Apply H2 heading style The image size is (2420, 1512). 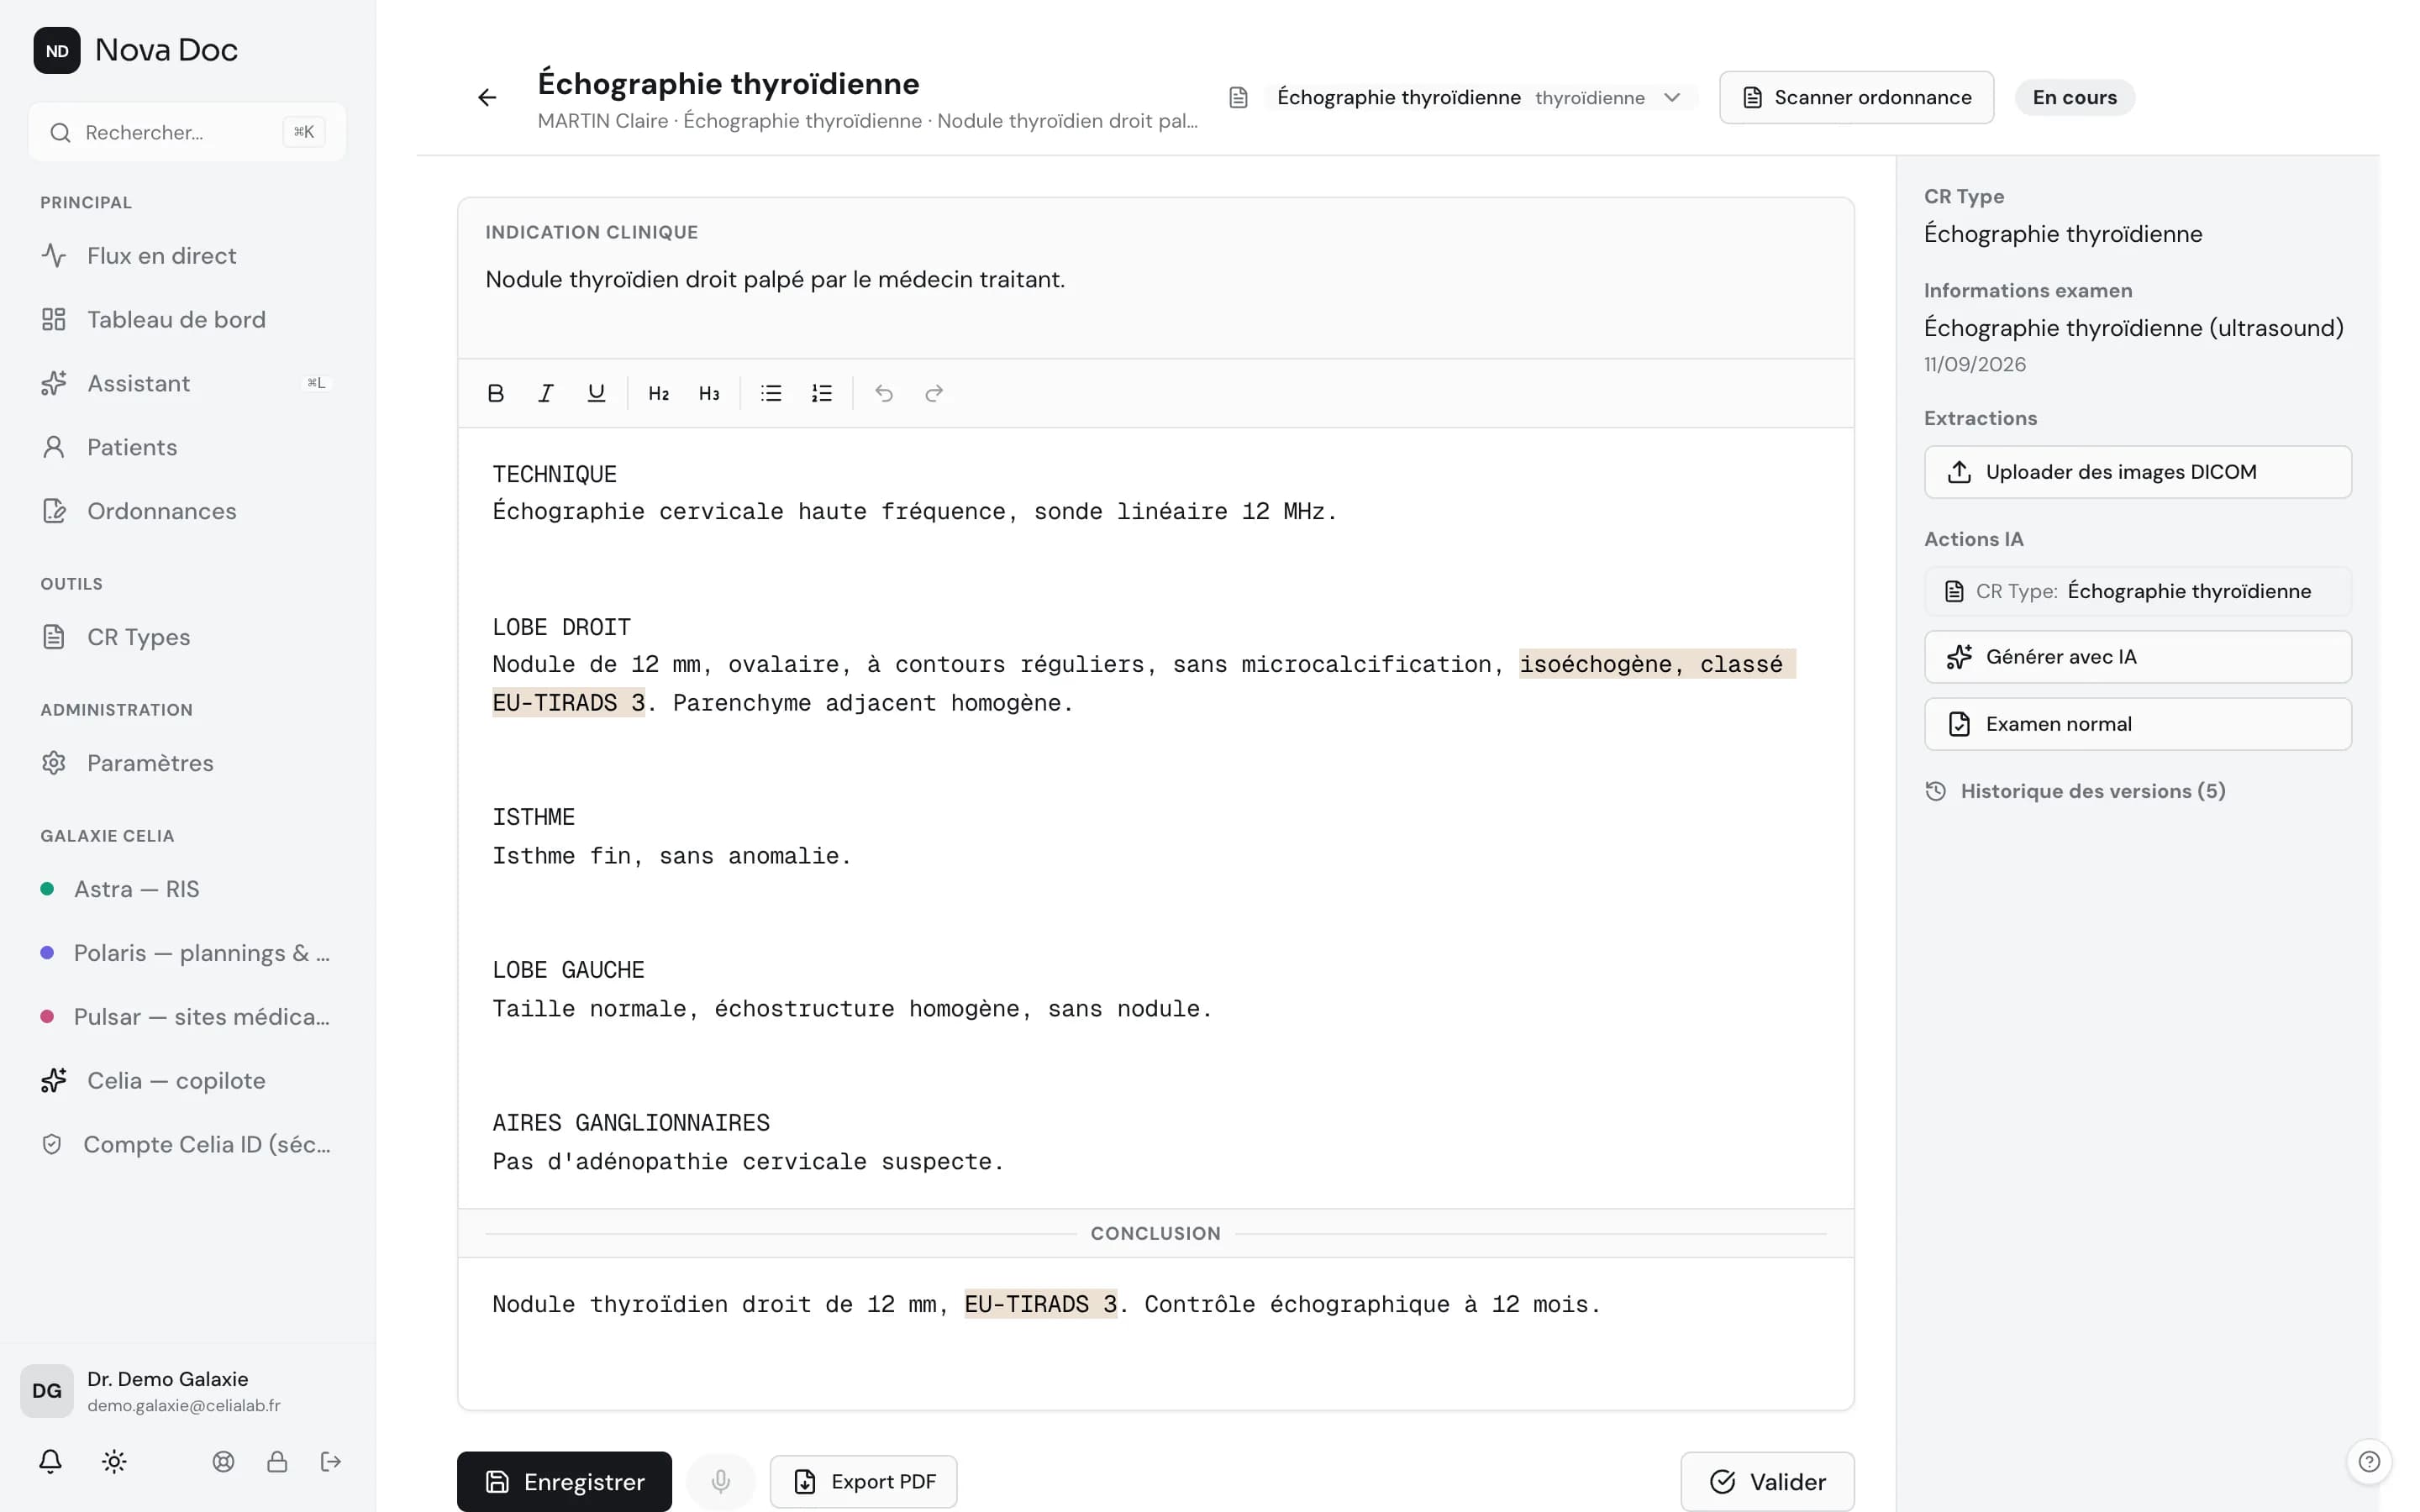658,393
